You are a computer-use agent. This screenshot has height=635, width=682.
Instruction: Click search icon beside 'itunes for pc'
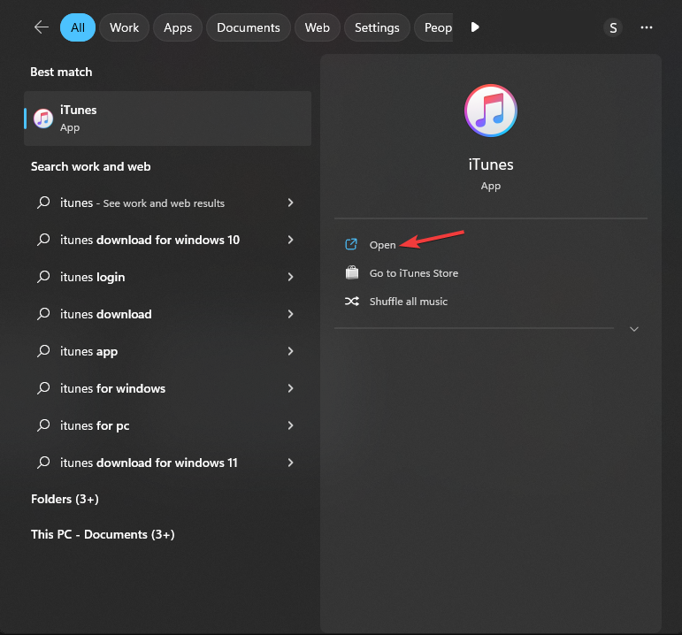[43, 425]
